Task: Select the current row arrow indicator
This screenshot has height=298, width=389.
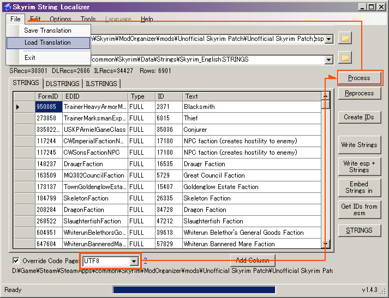Action: [x=17, y=107]
